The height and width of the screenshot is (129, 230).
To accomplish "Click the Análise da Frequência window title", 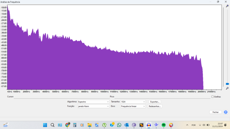I will [x=10, y=2].
